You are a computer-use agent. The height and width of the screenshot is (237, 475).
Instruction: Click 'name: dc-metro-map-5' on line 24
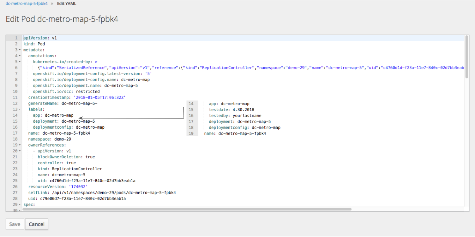61,175
